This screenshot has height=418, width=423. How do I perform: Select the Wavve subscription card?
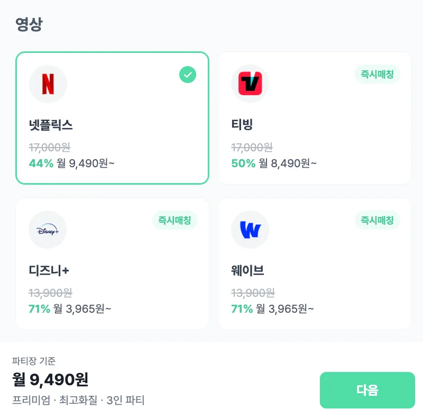point(315,263)
